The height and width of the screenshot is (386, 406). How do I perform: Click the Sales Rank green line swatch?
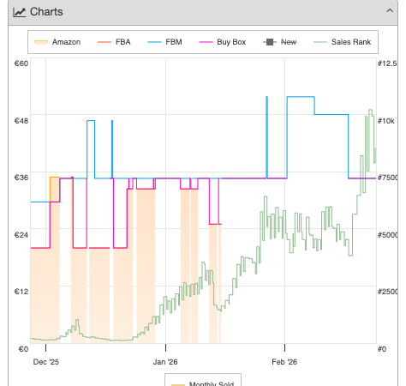[320, 42]
